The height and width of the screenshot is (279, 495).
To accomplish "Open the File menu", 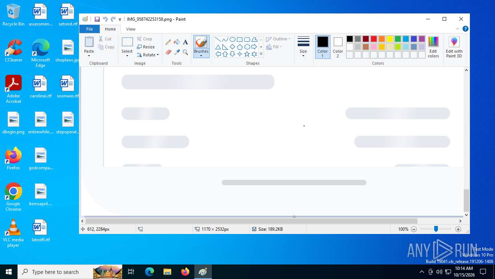I will (90, 29).
